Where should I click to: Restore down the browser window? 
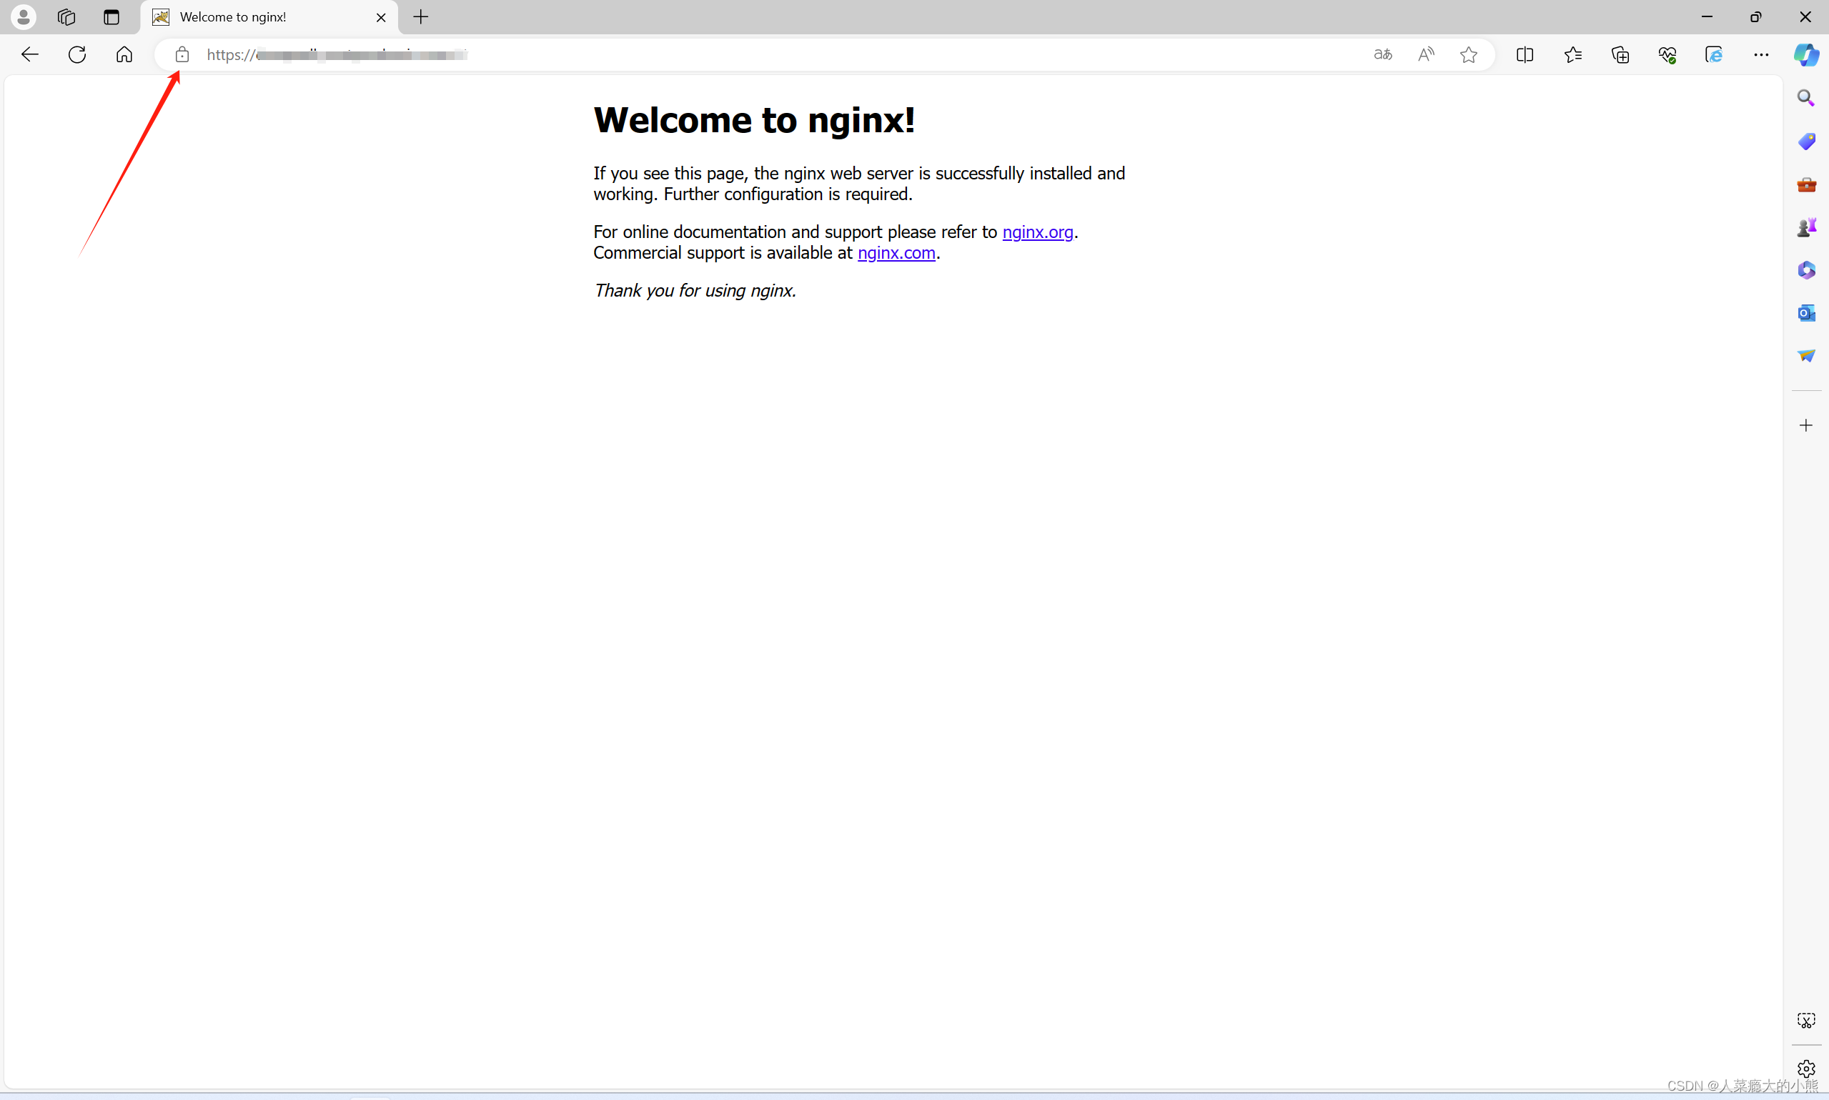click(1755, 16)
